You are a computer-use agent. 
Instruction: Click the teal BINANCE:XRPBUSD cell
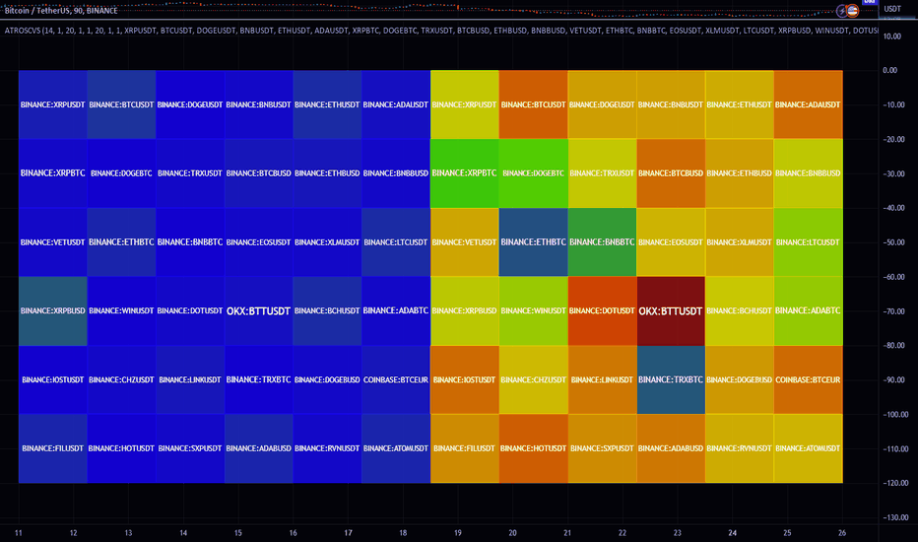point(52,311)
